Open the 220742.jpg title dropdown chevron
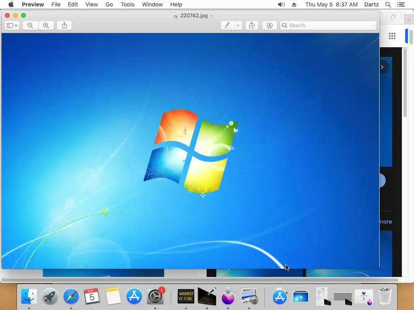 (211, 16)
